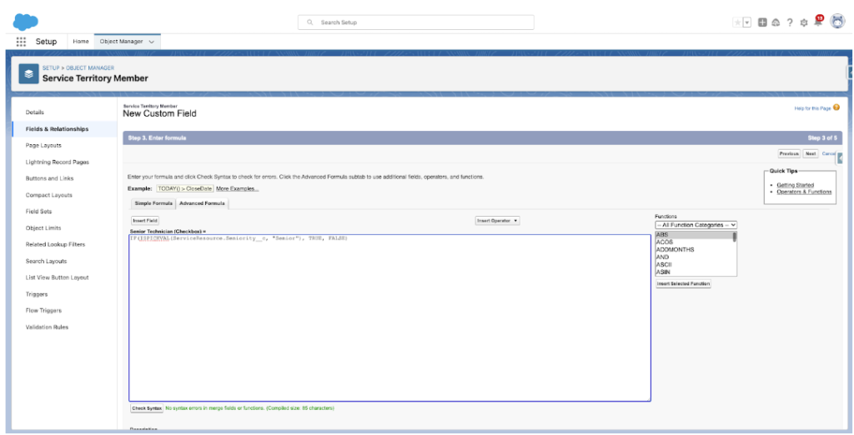
Task: Select Fields & Relationships in the sidebar
Action: [57, 129]
